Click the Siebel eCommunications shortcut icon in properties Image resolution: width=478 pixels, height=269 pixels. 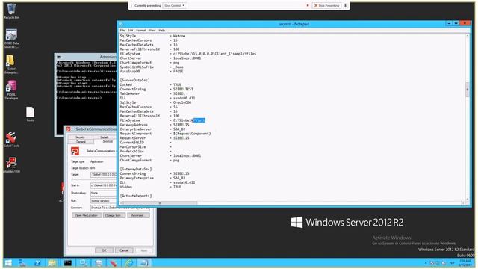coord(75,151)
